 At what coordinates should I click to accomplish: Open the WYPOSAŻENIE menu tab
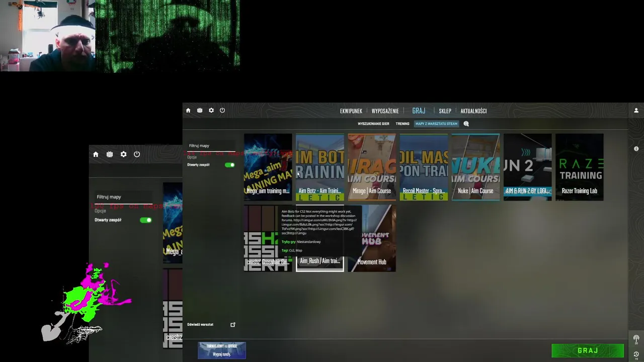point(385,111)
